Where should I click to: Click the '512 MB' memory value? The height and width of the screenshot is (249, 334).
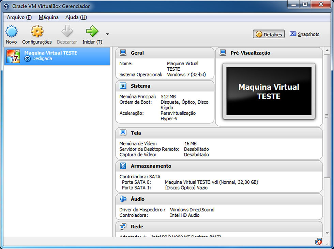pyautogui.click(x=168, y=96)
